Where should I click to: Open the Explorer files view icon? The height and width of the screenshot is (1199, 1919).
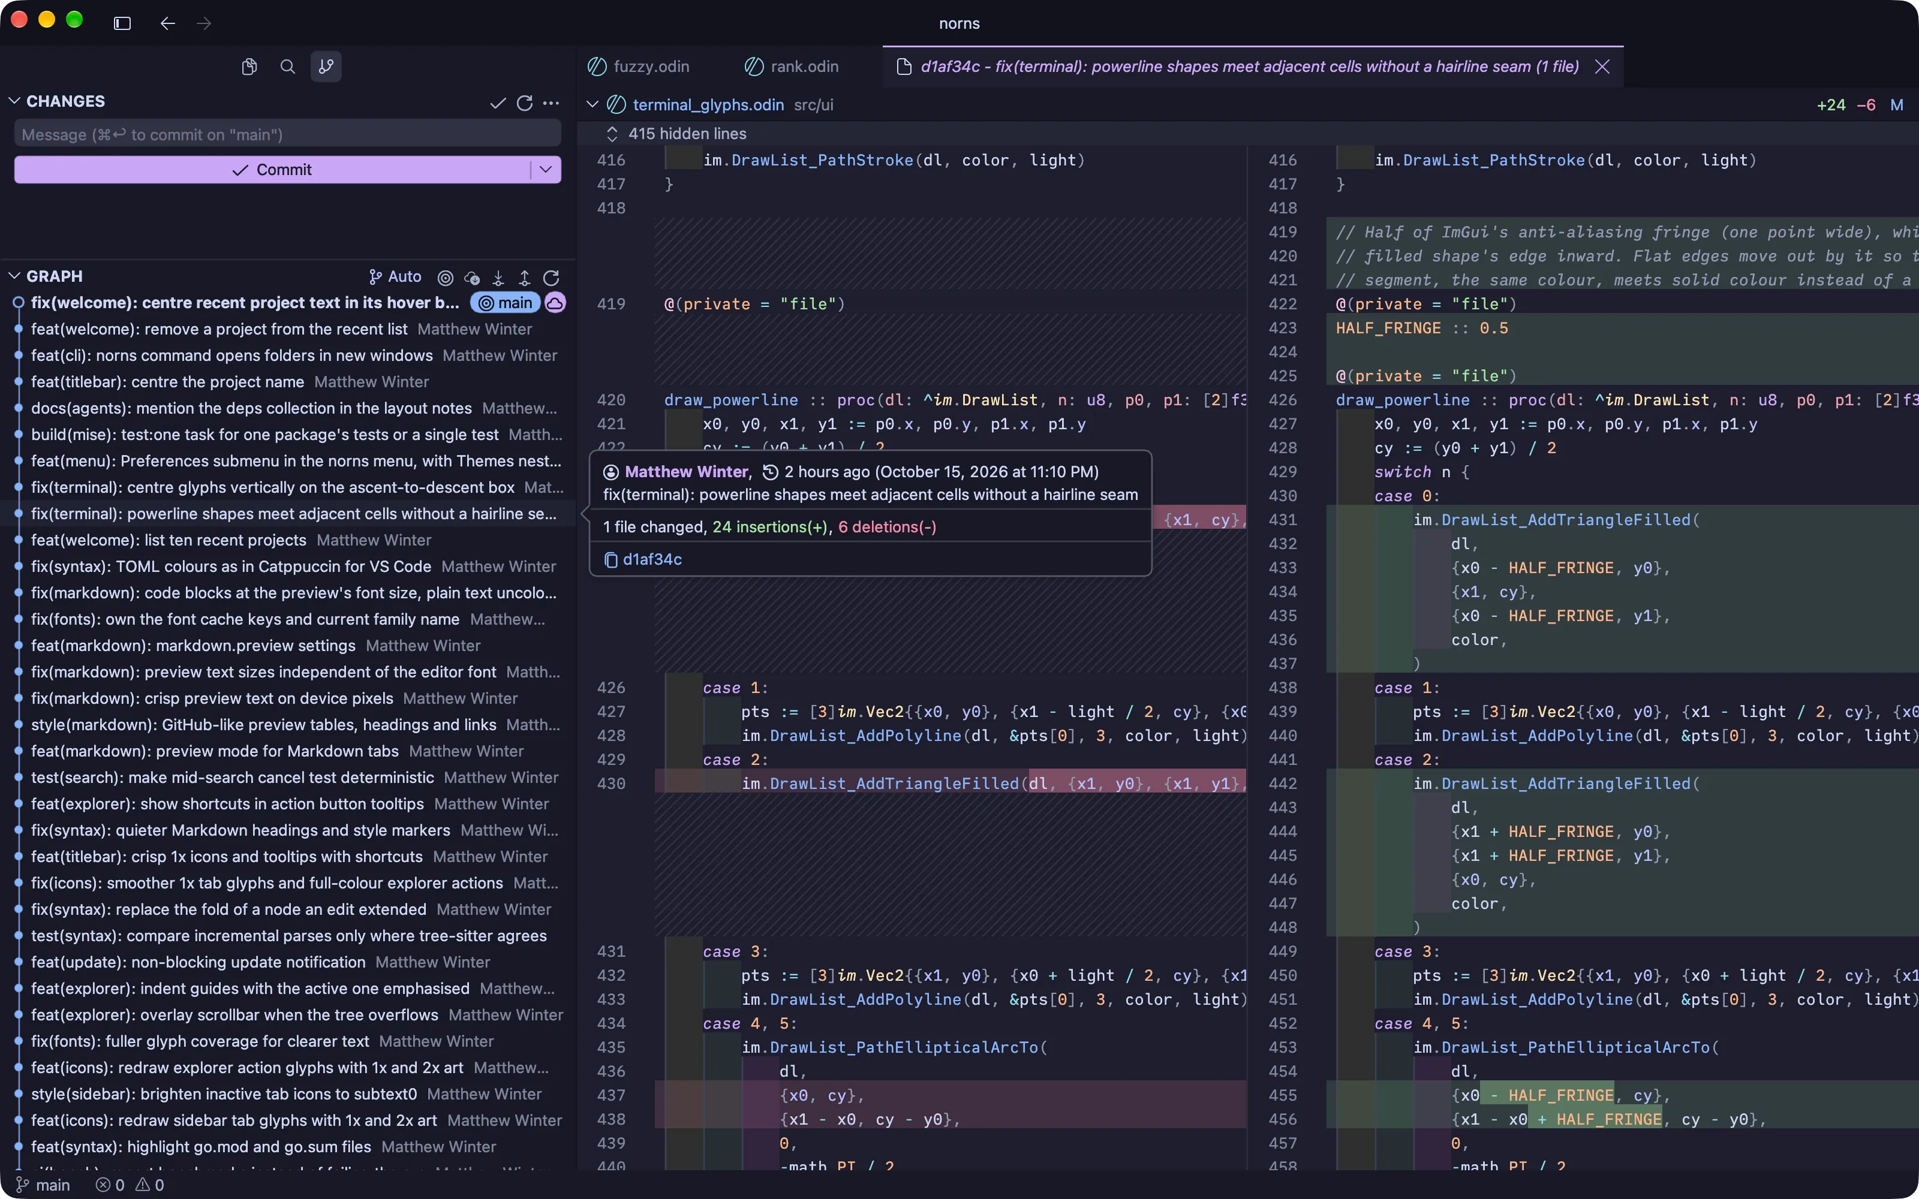(249, 67)
